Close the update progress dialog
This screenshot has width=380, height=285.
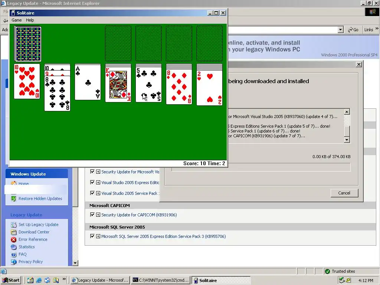pos(359,65)
